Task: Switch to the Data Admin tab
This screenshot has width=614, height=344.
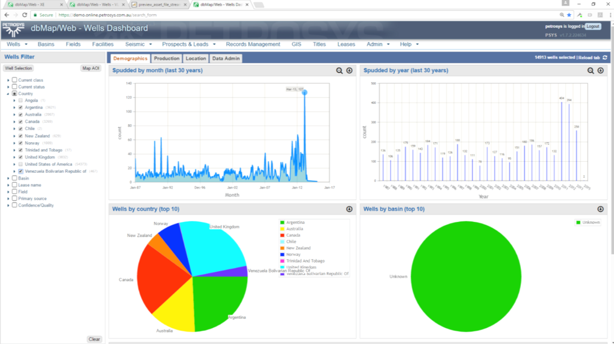Action: pos(226,58)
